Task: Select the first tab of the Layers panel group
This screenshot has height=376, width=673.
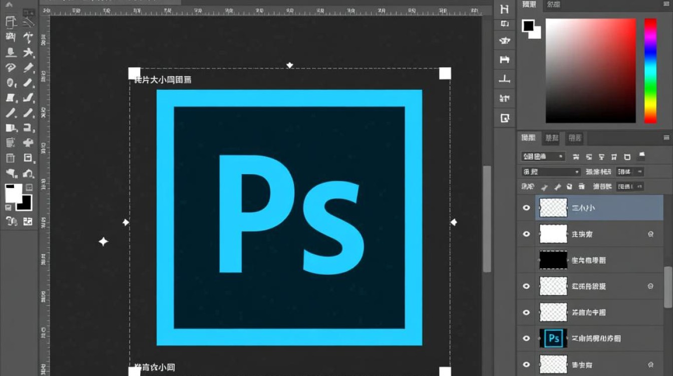Action: (528, 138)
